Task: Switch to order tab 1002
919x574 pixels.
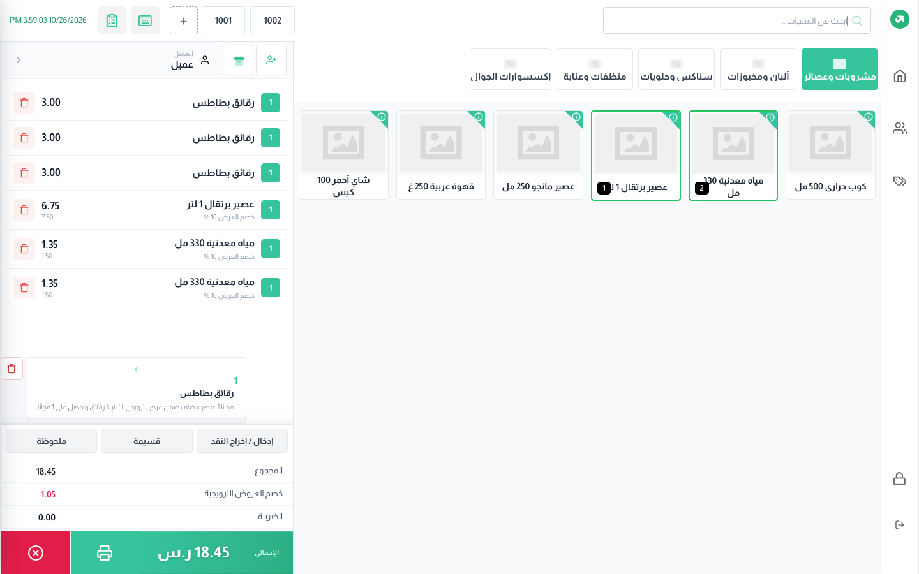Action: 273,20
